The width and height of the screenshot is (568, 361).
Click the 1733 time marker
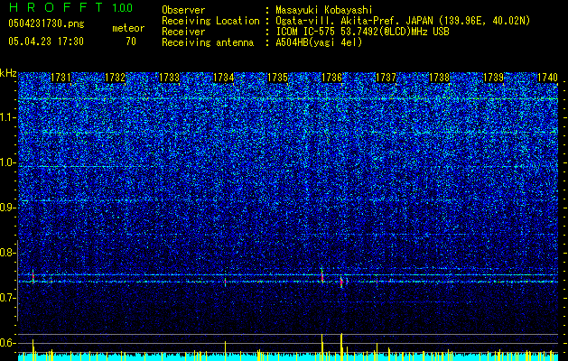[x=169, y=78]
